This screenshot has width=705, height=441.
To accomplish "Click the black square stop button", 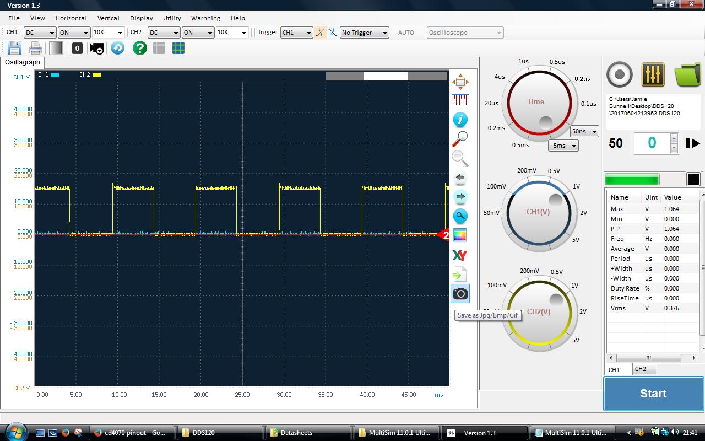I will (693, 179).
